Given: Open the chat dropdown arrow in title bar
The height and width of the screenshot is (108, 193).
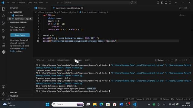Looking at the screenshot, I should [135, 3].
